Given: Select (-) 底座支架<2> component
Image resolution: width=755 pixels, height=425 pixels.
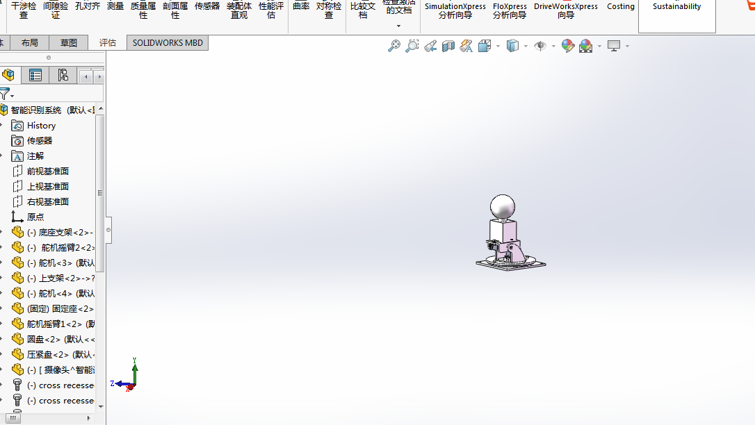Looking at the screenshot, I should tap(52, 232).
